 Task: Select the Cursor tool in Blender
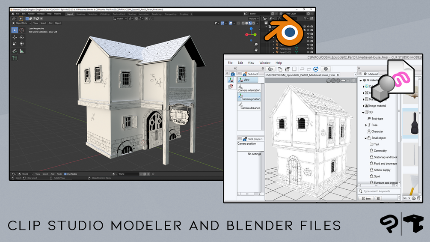point(22,30)
